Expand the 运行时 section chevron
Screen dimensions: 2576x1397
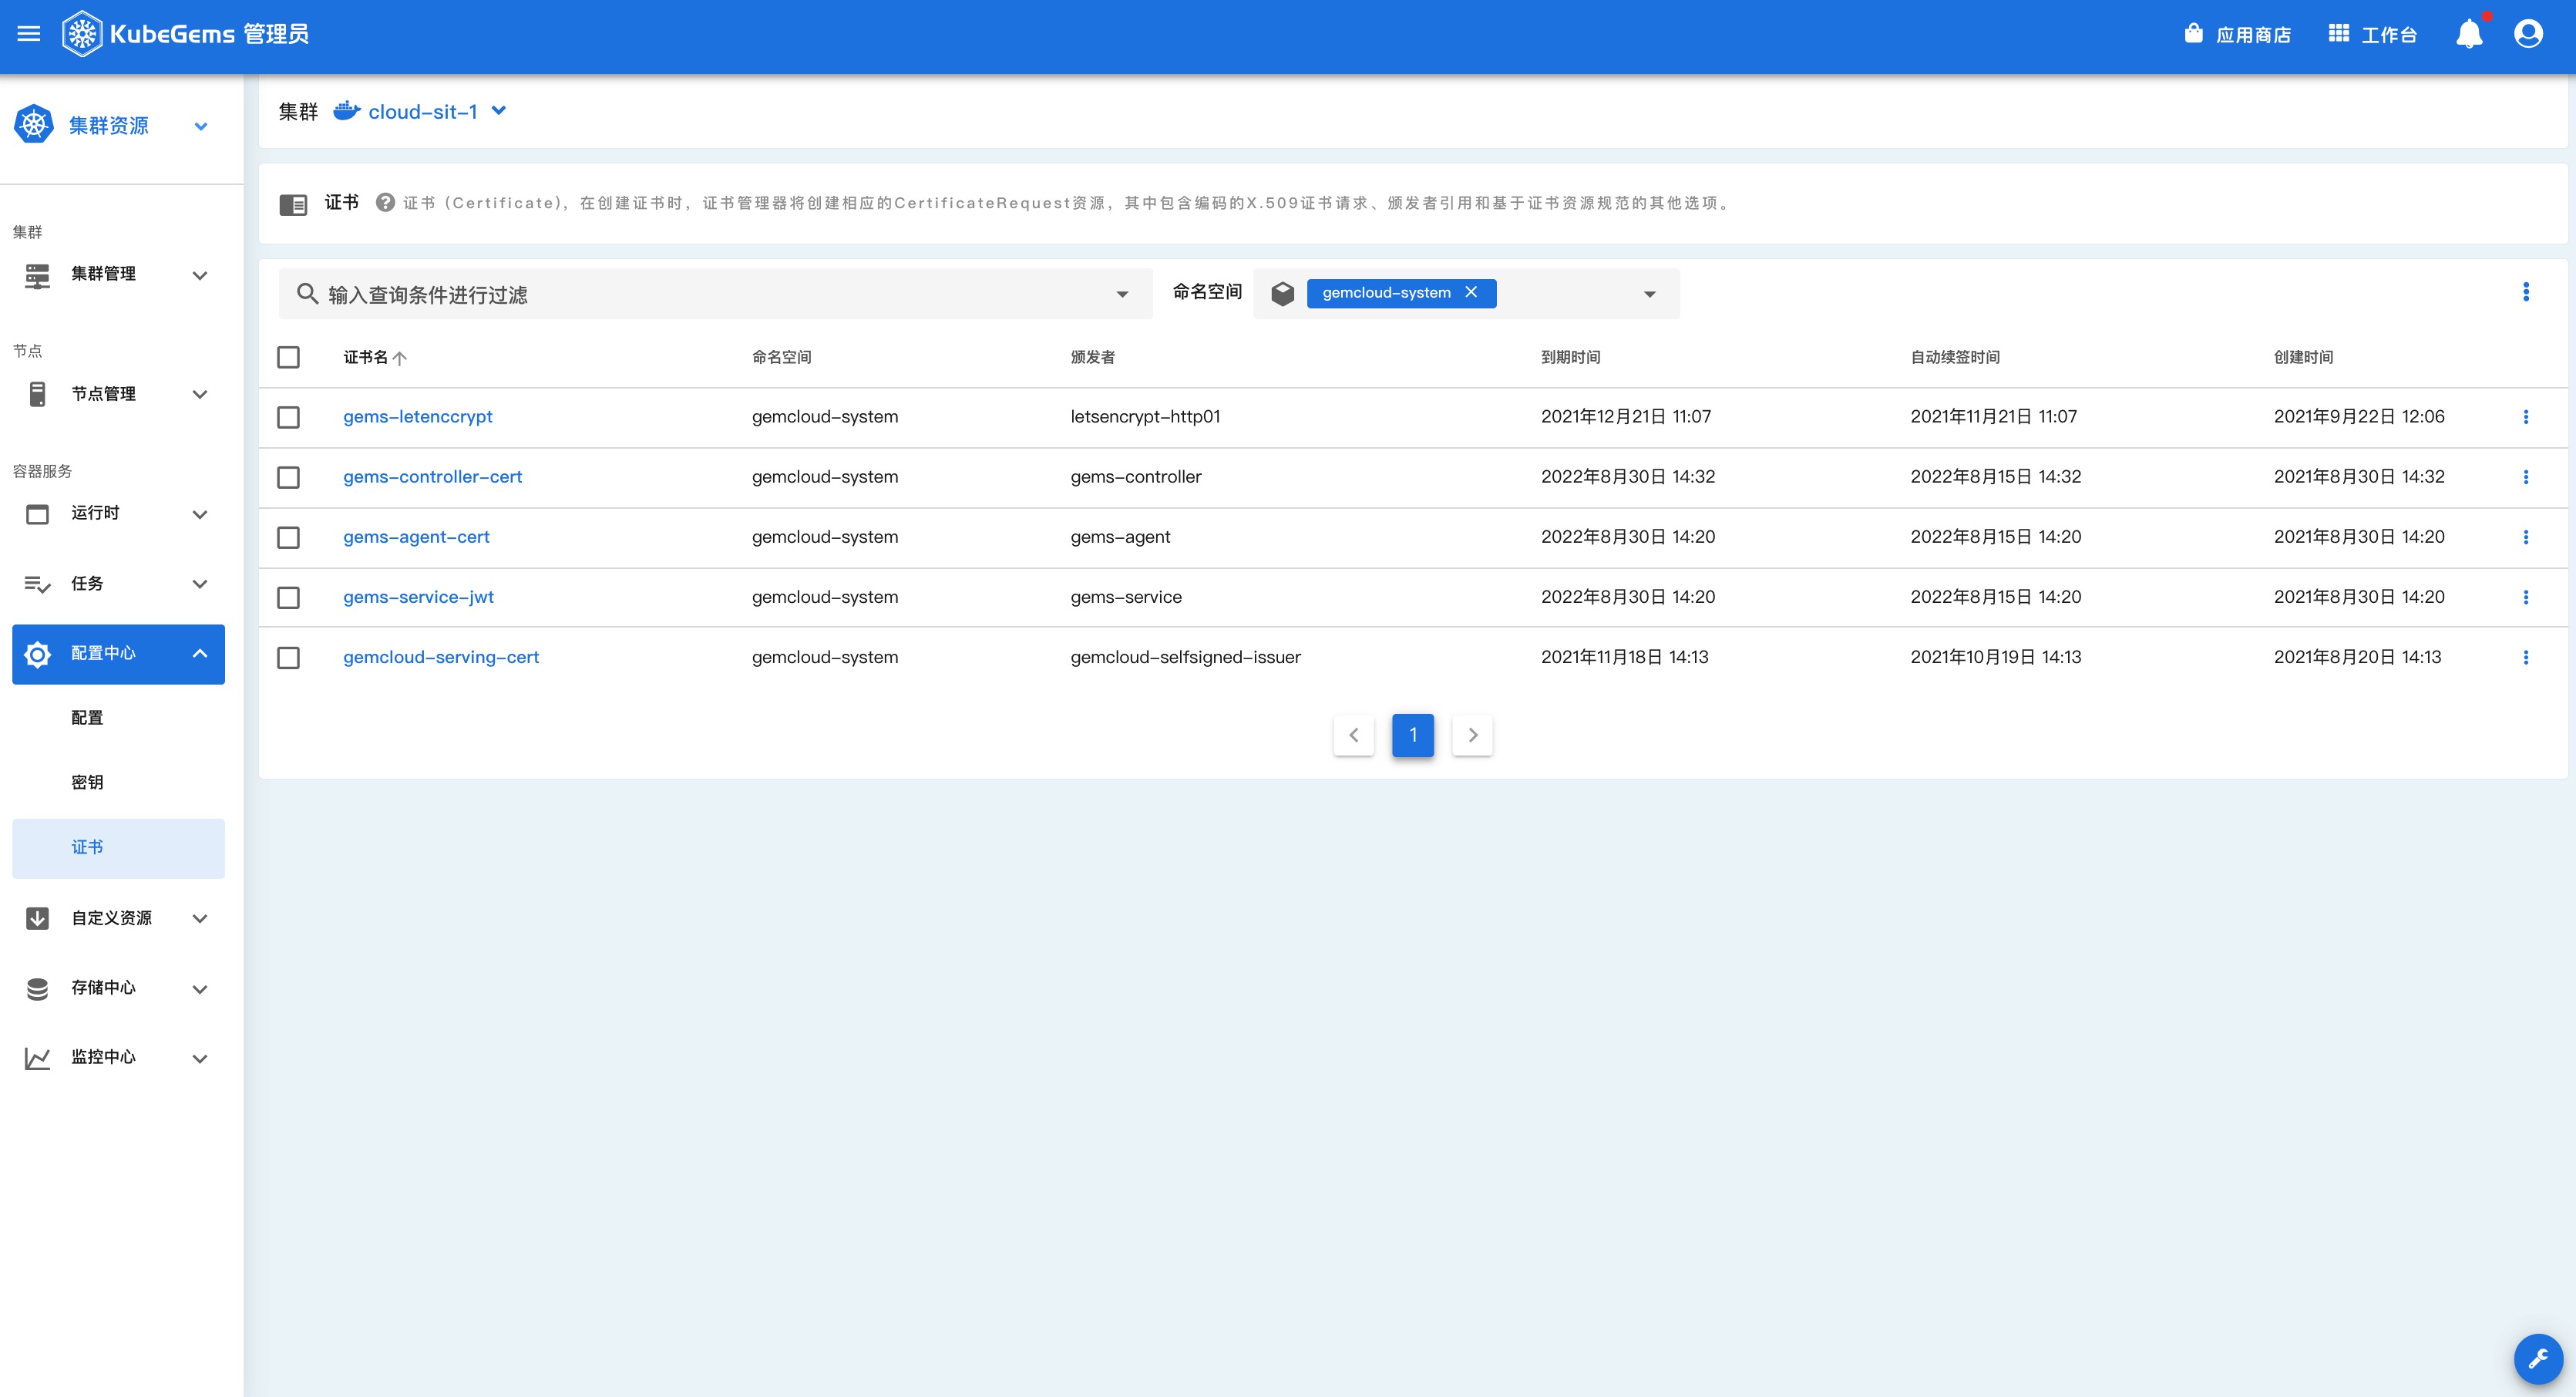[200, 514]
